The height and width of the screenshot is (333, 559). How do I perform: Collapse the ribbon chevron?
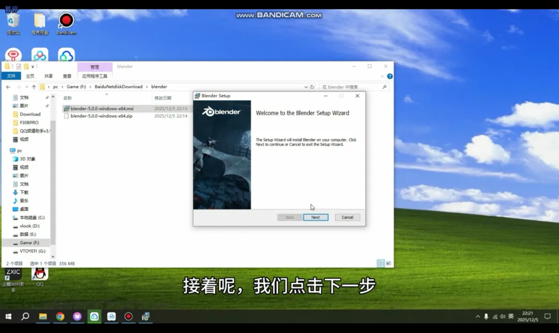[x=382, y=76]
